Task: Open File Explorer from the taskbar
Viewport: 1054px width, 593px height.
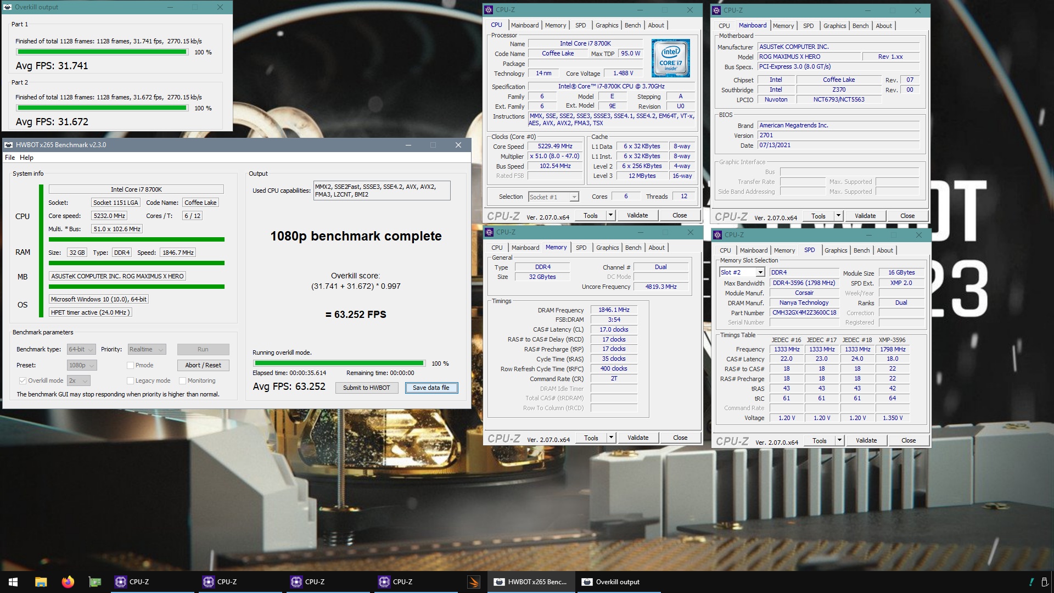Action: click(41, 582)
